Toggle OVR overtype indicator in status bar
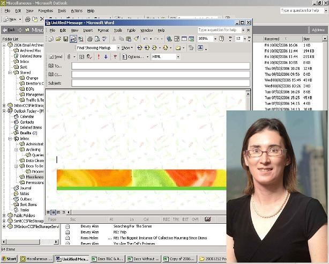Image resolution: width=329 pixels, height=264 pixels. pyautogui.click(x=195, y=219)
